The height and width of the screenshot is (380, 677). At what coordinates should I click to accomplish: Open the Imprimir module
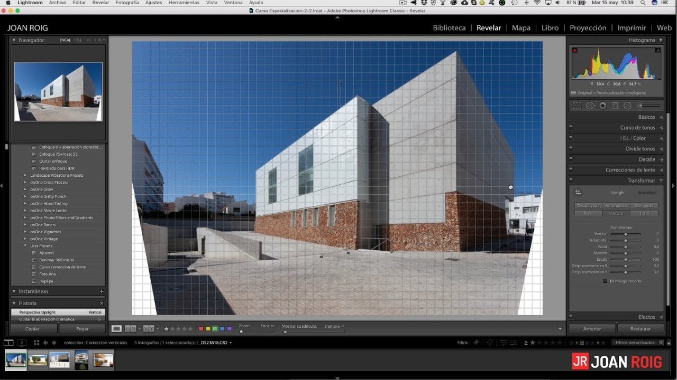click(632, 28)
